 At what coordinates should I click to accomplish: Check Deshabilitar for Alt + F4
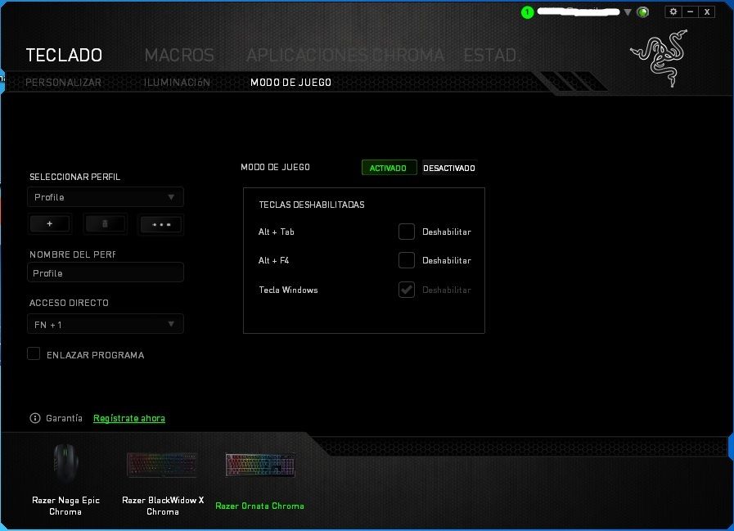(x=407, y=260)
